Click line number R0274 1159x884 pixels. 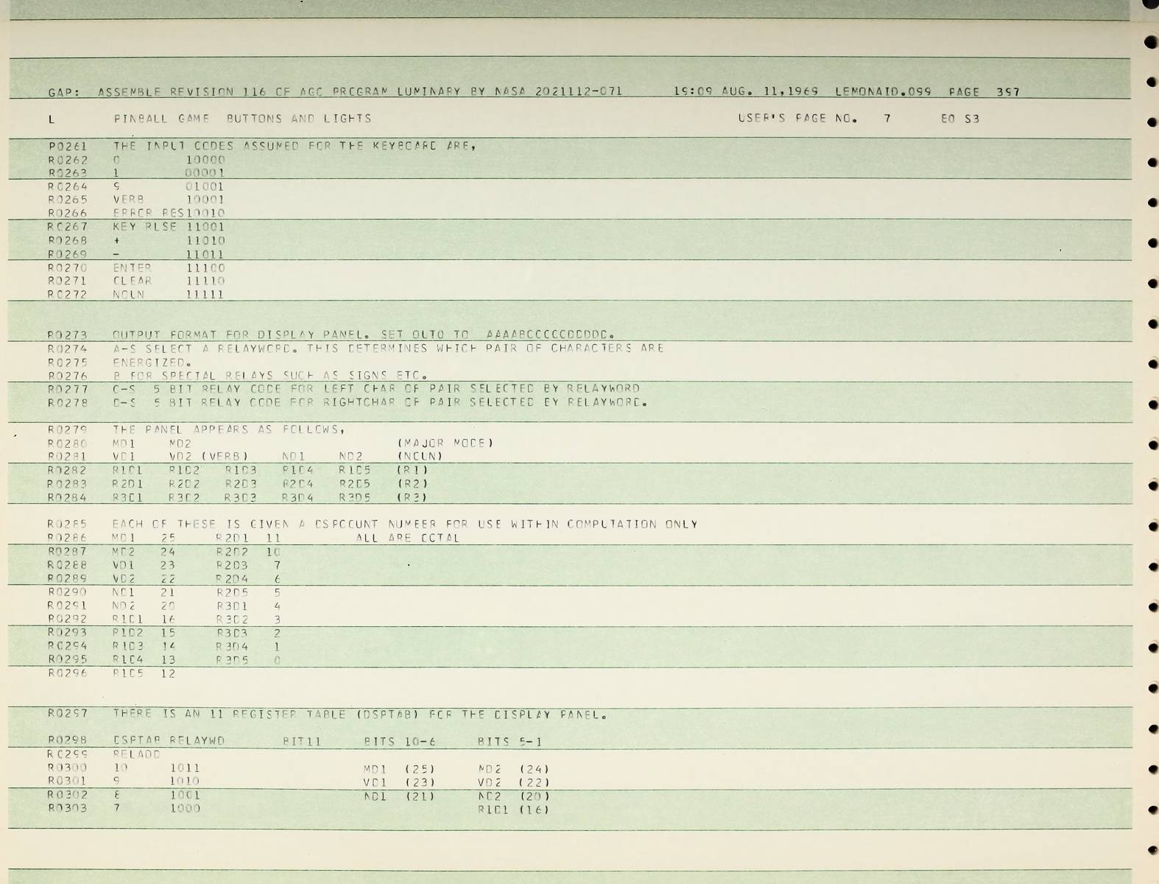click(x=68, y=348)
